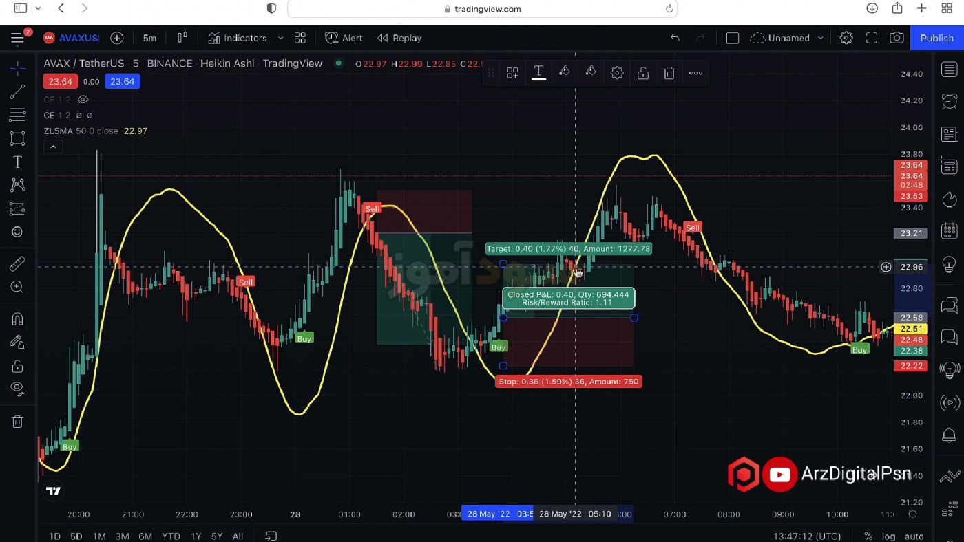
Task: Expand the favorite indicators dropdown arrow
Action: (280, 38)
